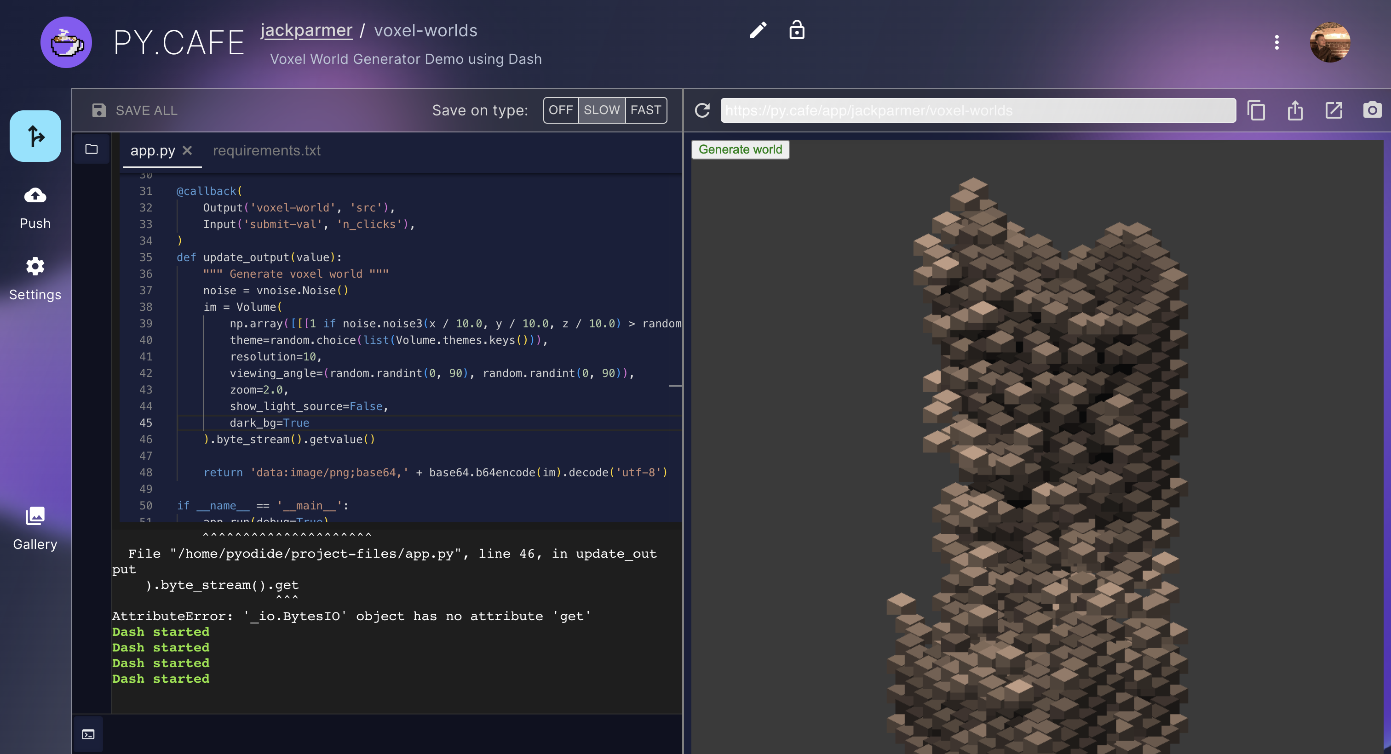
Task: Open the terminal panel icon
Action: point(89,734)
